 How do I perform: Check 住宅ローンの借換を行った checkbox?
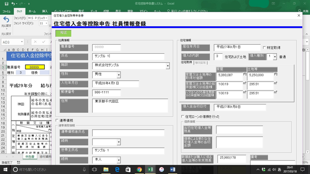click(183, 116)
